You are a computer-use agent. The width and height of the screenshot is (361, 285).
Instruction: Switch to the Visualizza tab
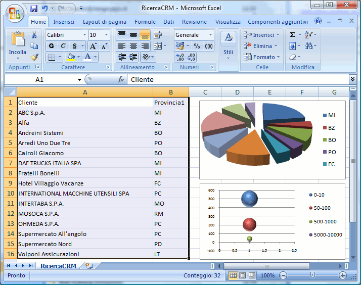tap(228, 22)
